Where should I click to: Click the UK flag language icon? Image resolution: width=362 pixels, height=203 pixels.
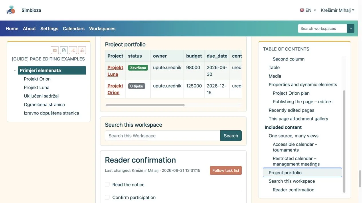[302, 10]
